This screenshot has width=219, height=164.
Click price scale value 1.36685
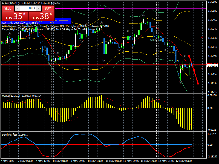[x=212, y=11]
